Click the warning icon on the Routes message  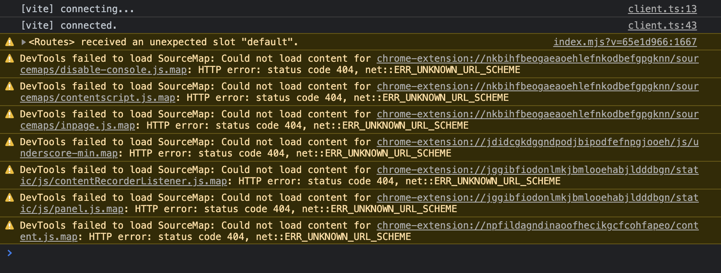click(10, 42)
